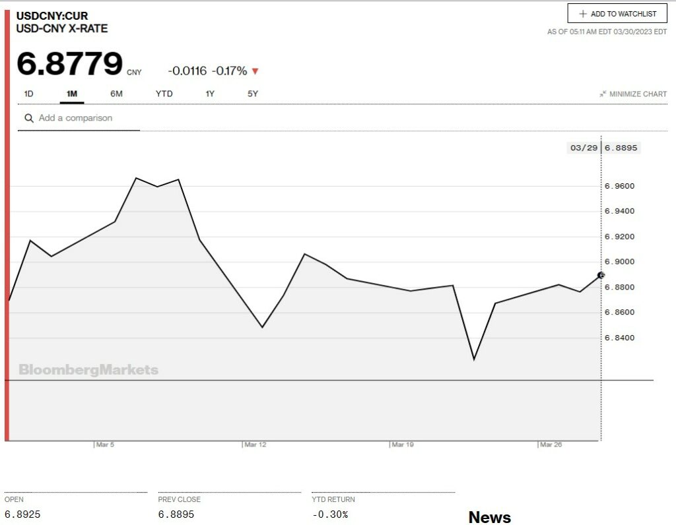Click the magnifying glass search icon

(x=28, y=118)
